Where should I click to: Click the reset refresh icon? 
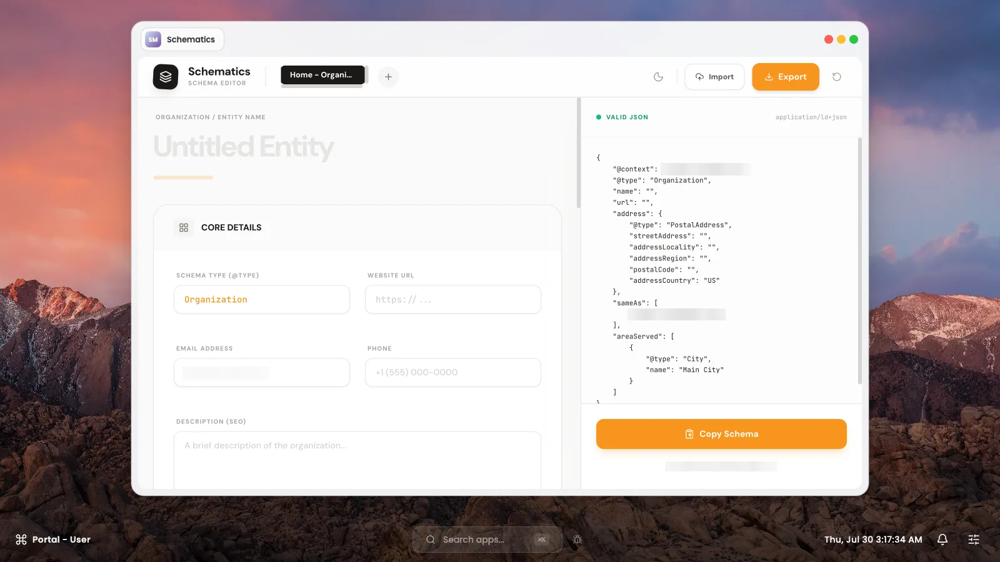(x=837, y=77)
